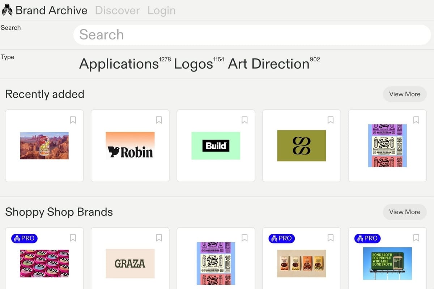View More Shoppy Shop Brands
This screenshot has width=434, height=289.
tap(404, 212)
